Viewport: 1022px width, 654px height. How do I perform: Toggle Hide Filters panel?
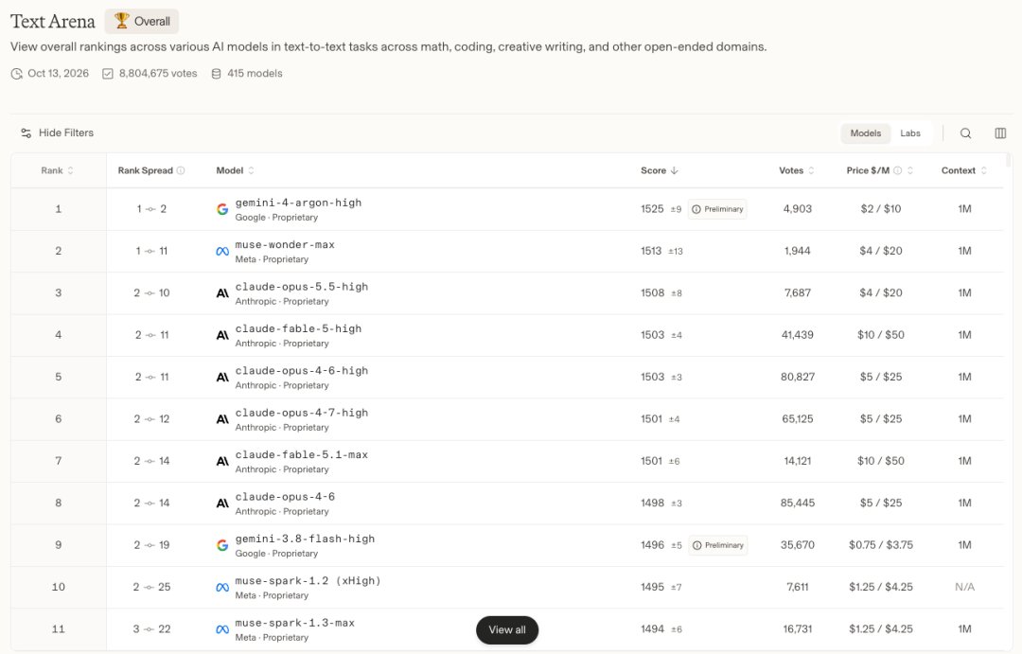click(x=57, y=133)
